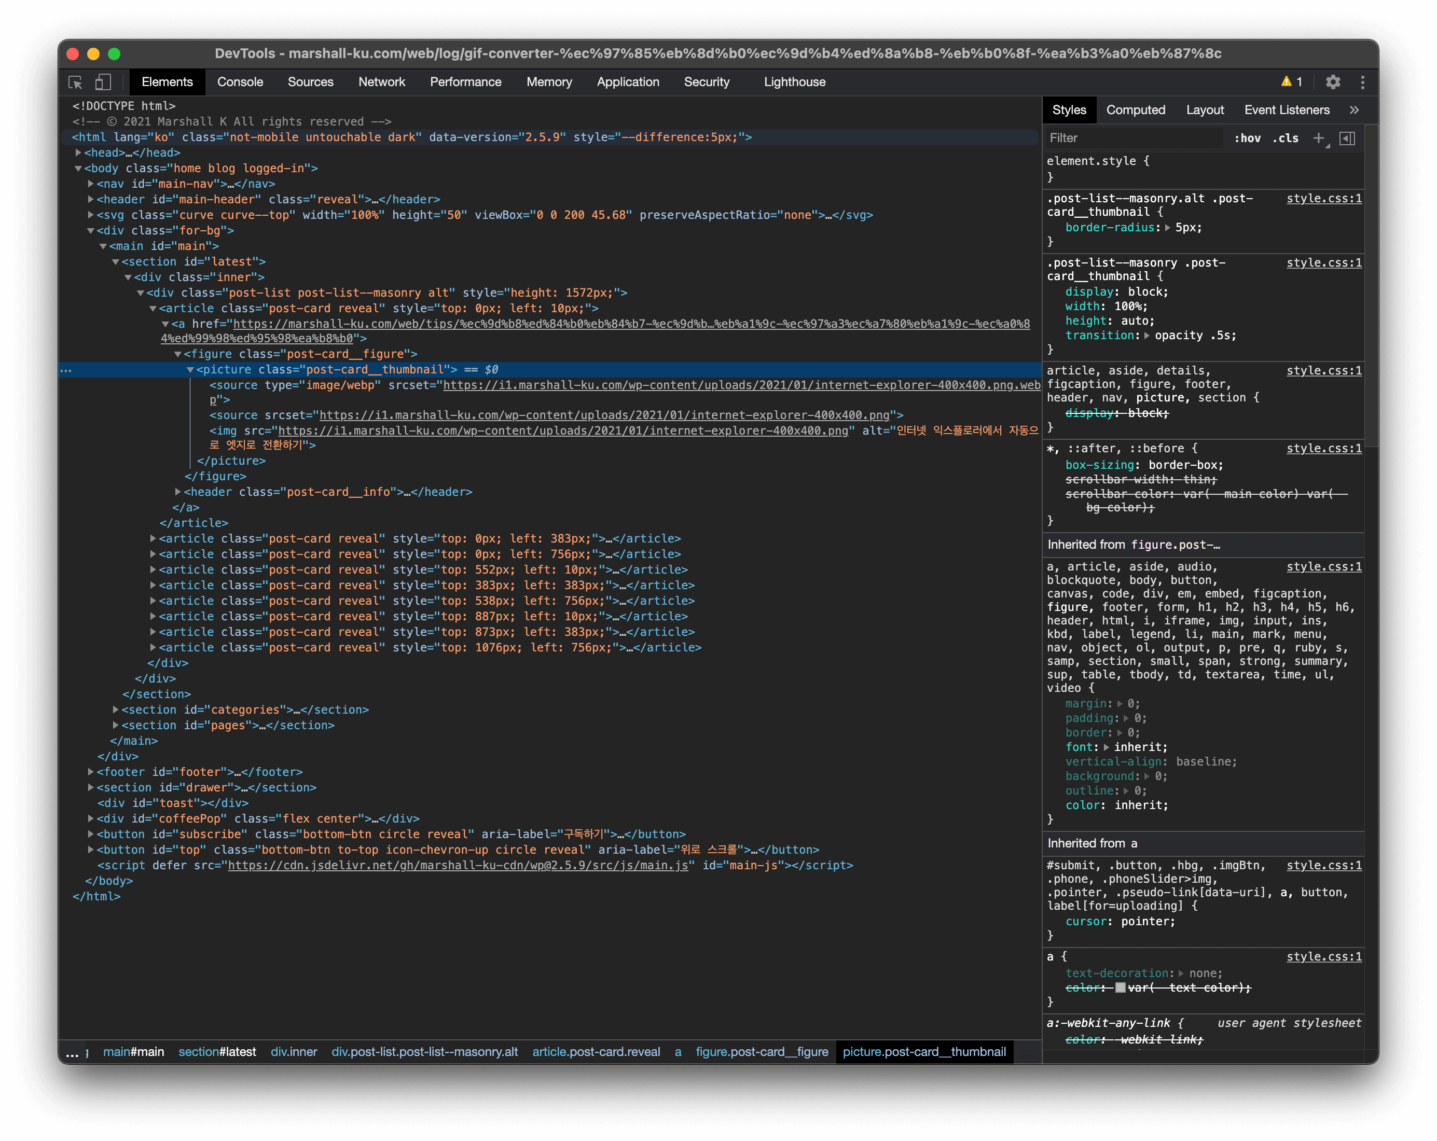Viewport: 1437px width, 1141px height.
Task: Open the three-dot customize menu
Action: [x=1362, y=82]
